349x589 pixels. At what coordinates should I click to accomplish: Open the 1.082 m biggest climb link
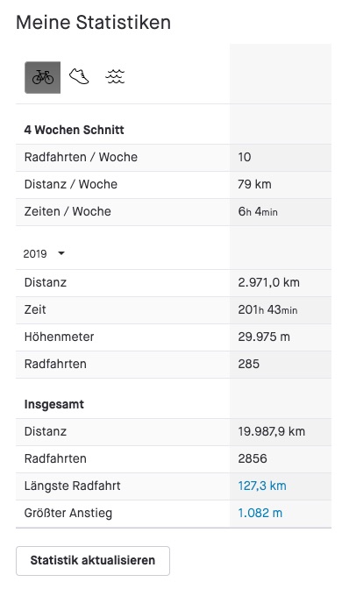(x=260, y=513)
